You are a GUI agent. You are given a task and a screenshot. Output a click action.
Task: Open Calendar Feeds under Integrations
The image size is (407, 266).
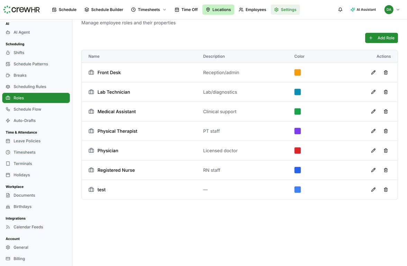[28, 227]
